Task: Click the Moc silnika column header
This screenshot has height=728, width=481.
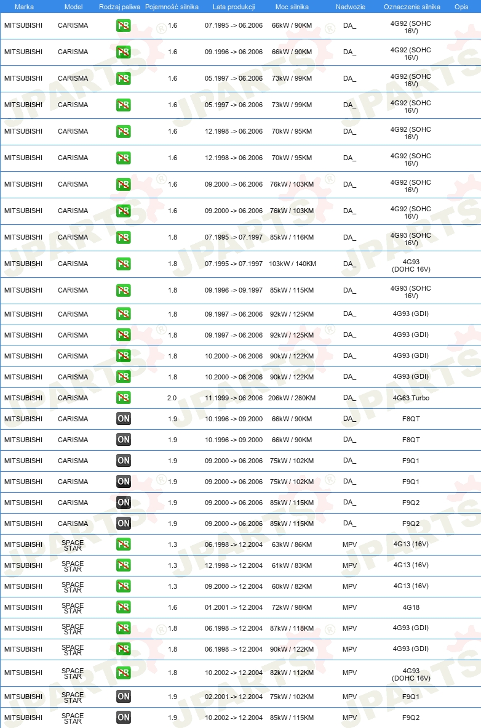Action: pyautogui.click(x=292, y=7)
